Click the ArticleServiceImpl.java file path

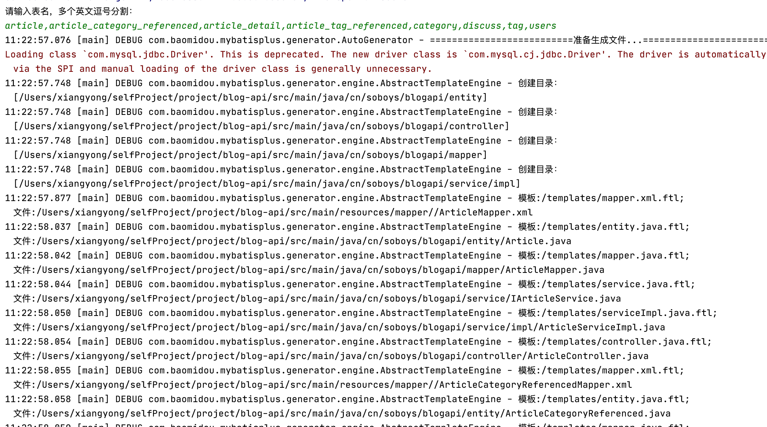[x=339, y=327]
